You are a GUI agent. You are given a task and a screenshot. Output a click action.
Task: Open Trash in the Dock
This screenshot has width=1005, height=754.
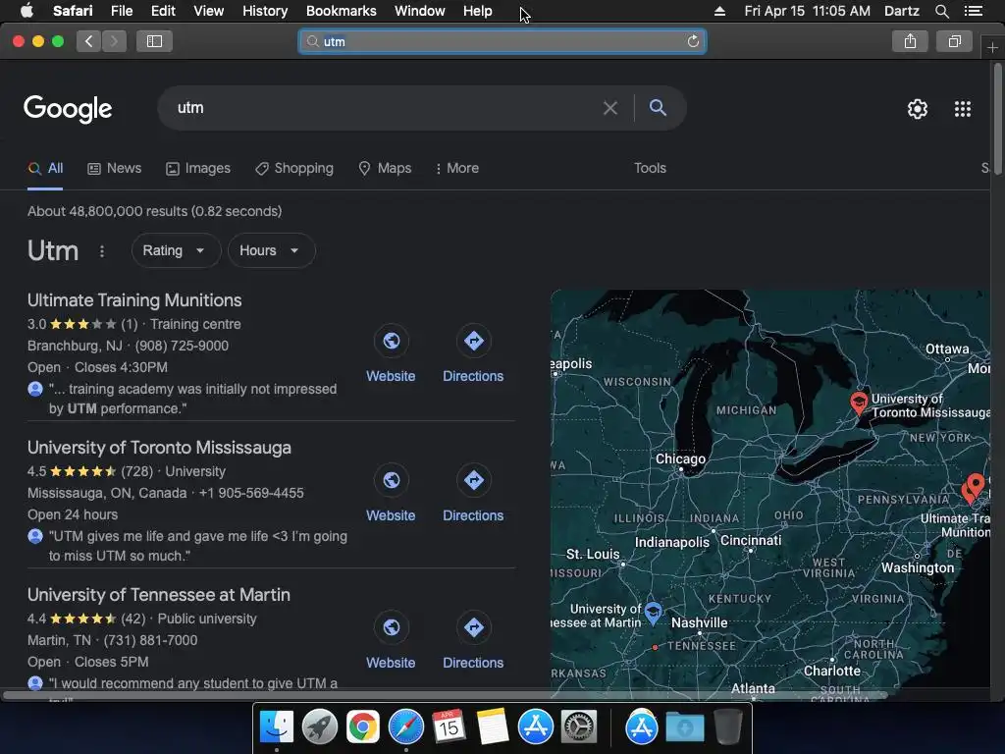[x=727, y=727]
